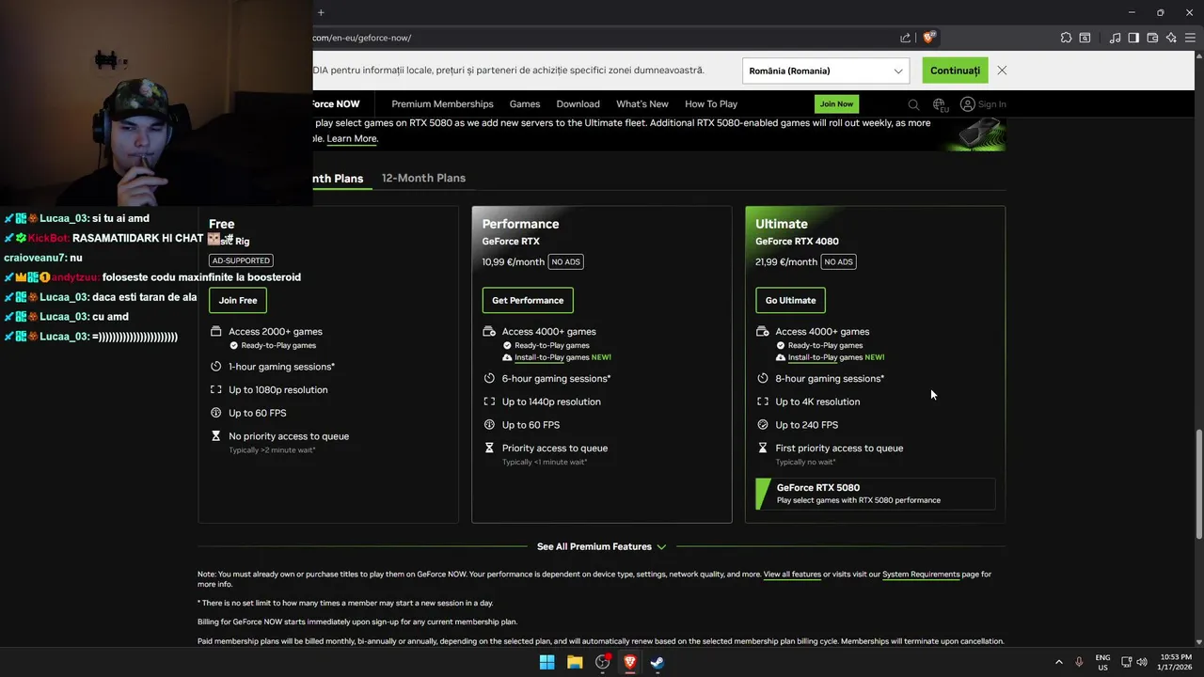
Task: Open Premium Memberships menu item
Action: coord(442,104)
